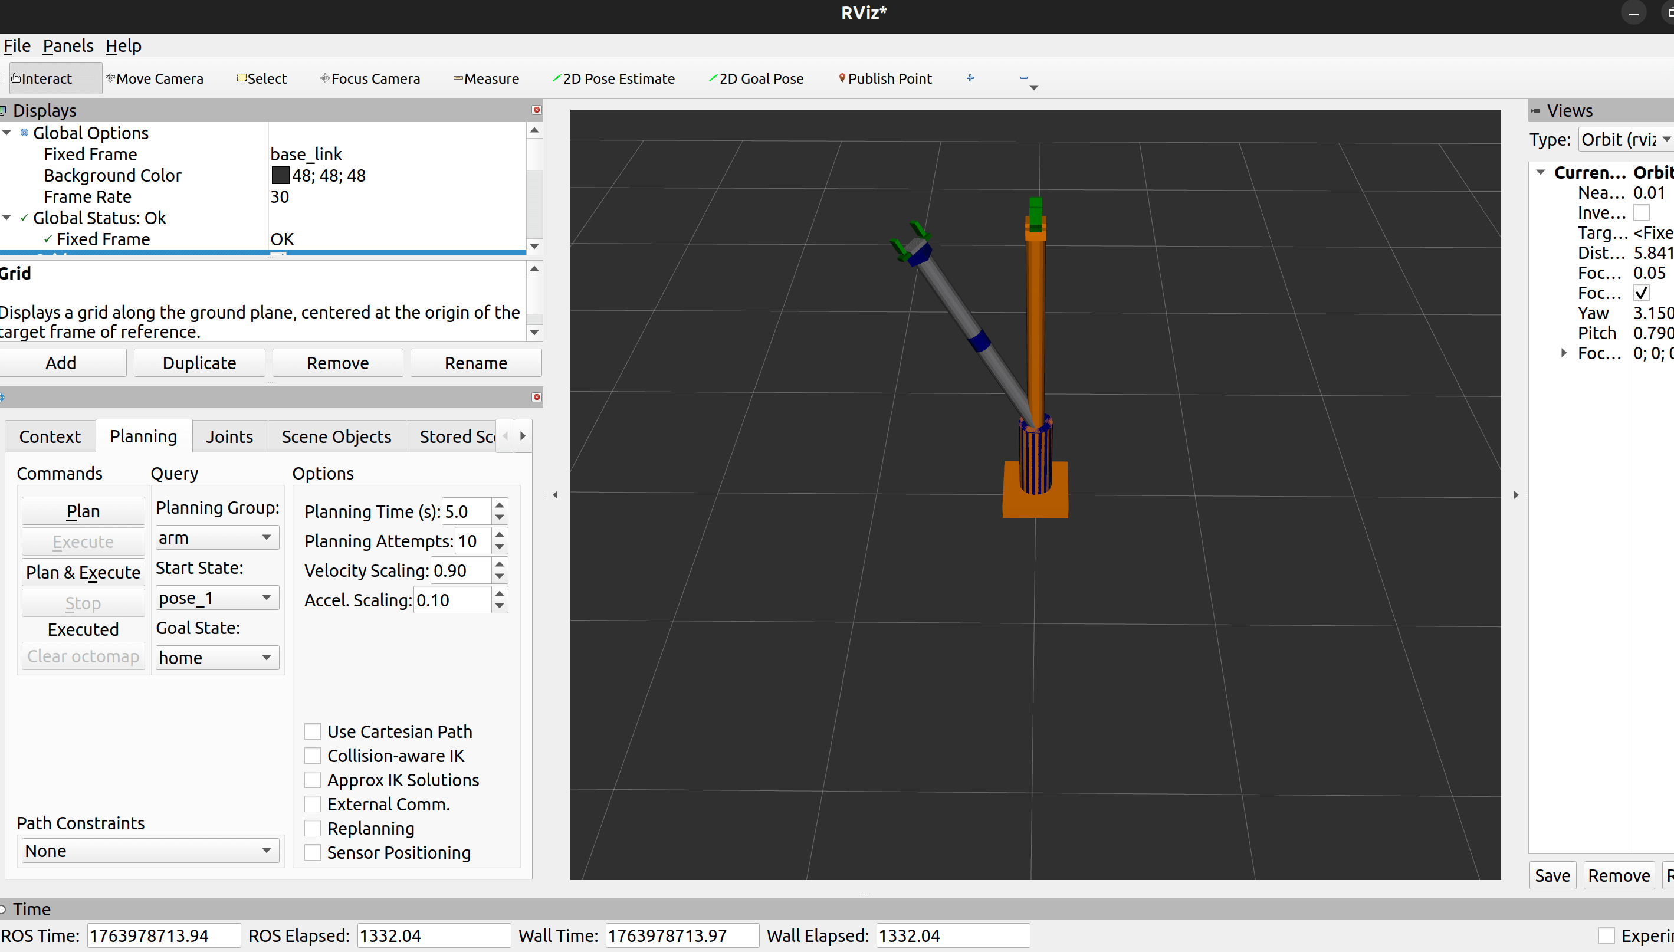Activate the Move Camera tool

pos(155,78)
